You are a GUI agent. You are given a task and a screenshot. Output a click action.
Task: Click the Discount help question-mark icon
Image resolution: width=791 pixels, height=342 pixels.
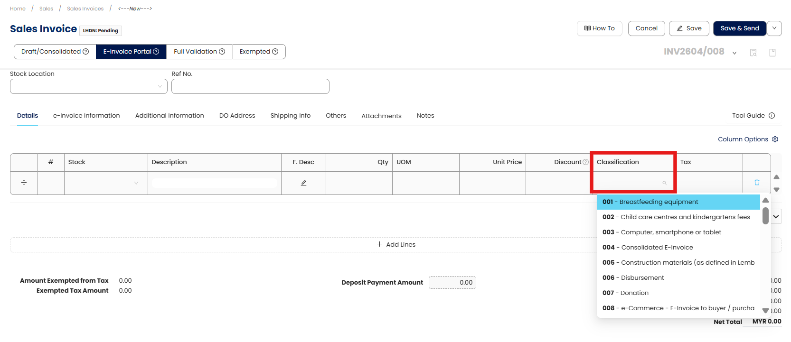click(x=585, y=162)
